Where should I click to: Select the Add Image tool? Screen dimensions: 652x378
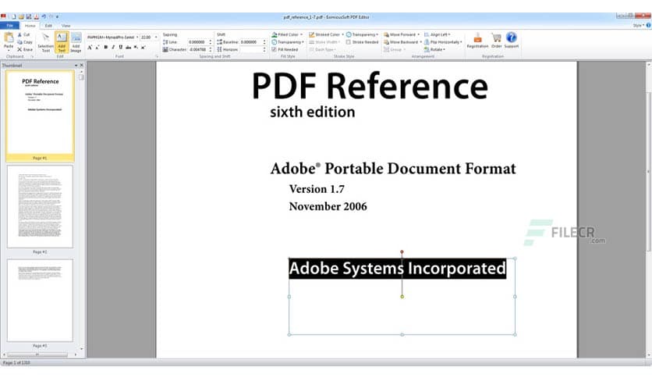[76, 42]
